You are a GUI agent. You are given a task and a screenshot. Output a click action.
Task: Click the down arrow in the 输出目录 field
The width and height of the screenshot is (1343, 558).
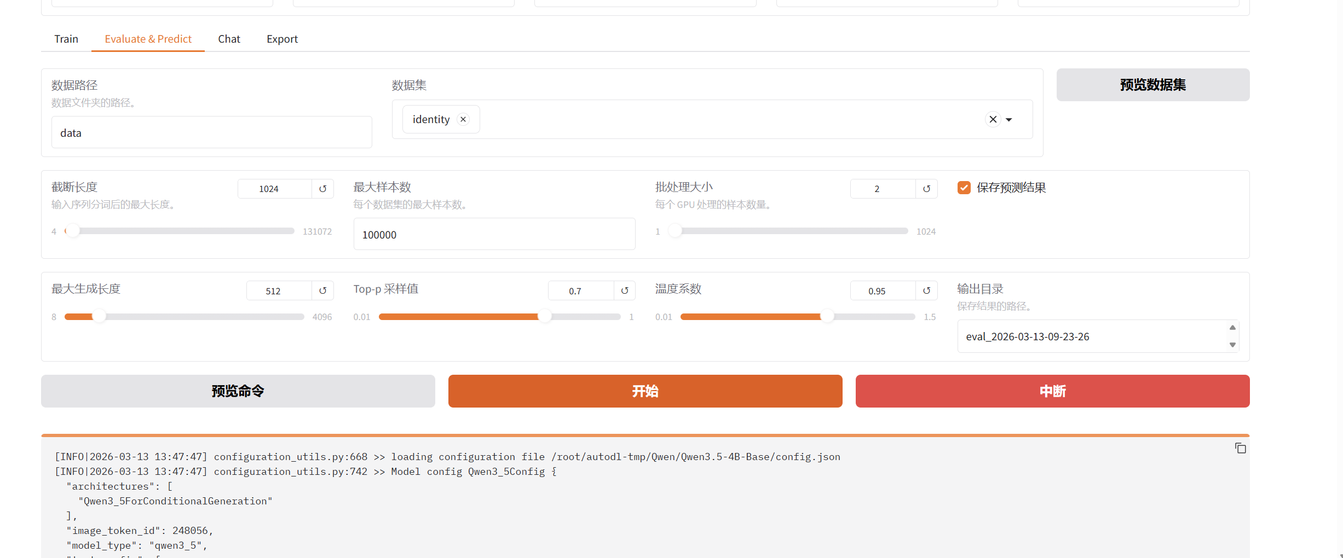(1232, 345)
